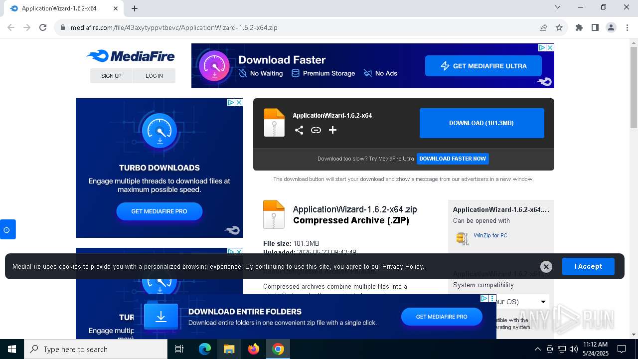The width and height of the screenshot is (638, 359).
Task: Click DOWNLOAD (101.3MB) button
Action: click(x=481, y=123)
